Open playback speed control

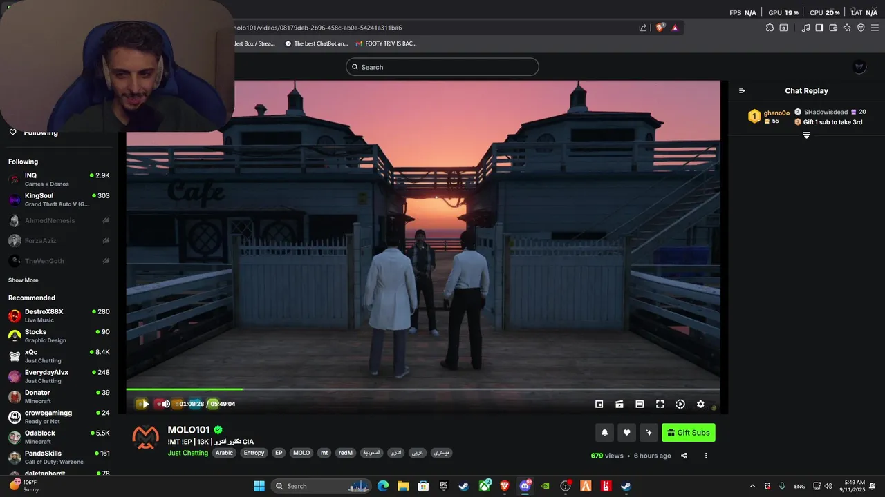(x=680, y=404)
